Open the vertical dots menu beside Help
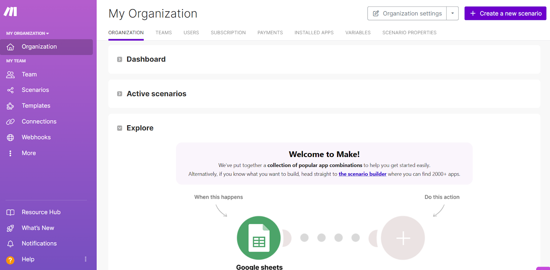 coord(86,259)
